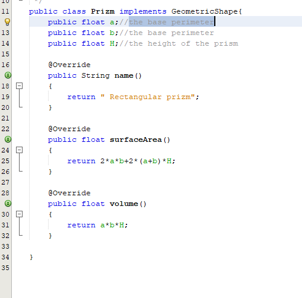The height and width of the screenshot is (298, 302).
Task: Click the @Override annotation on line 16
Action: [69, 65]
